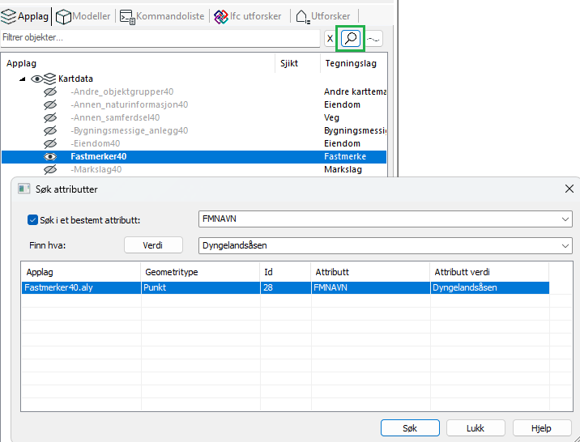Viewport: 580px width, 442px height.
Task: Open the FMNAVN attribute dropdown
Action: pyautogui.click(x=564, y=219)
